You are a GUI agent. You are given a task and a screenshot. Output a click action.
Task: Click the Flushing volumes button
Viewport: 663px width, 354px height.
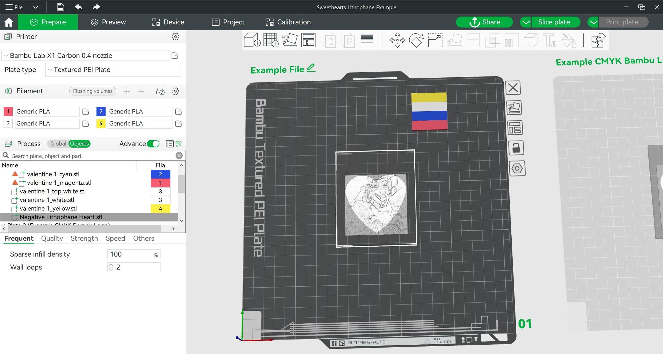pos(93,91)
